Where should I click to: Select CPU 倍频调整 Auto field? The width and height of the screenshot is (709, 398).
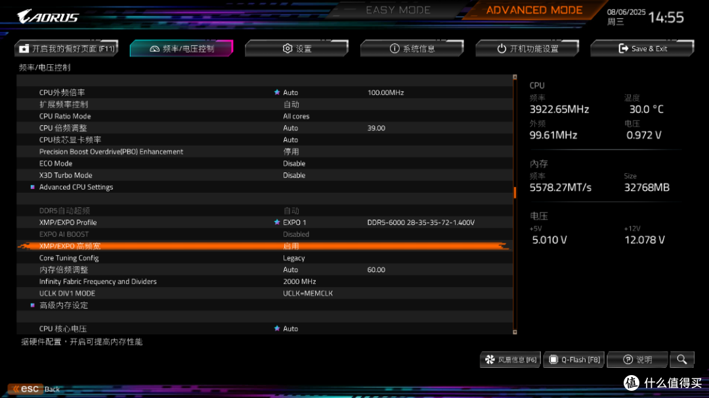(290, 128)
